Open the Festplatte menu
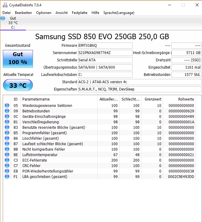 (x=79, y=13)
